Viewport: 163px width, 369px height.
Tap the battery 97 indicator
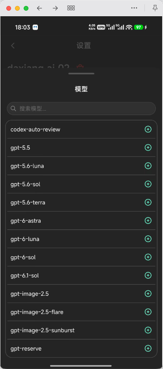point(139,27)
